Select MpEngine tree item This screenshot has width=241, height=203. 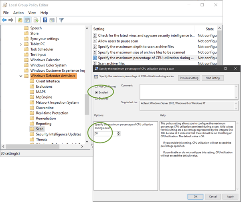(44, 97)
